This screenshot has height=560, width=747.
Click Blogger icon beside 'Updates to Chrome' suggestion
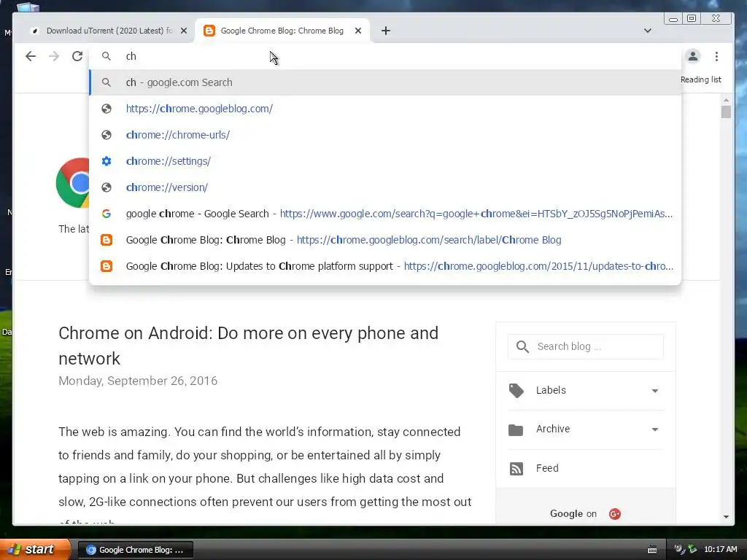tap(107, 265)
